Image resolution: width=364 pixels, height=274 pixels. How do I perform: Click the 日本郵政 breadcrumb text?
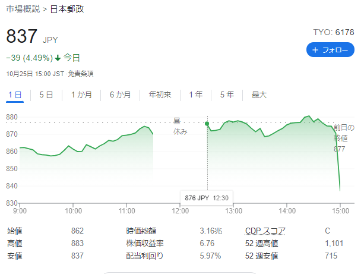67,9
